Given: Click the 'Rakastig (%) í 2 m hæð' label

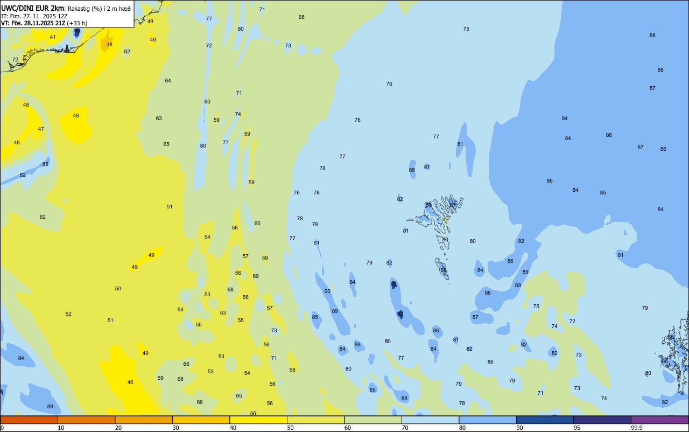Looking at the screenshot, I should 99,9.
